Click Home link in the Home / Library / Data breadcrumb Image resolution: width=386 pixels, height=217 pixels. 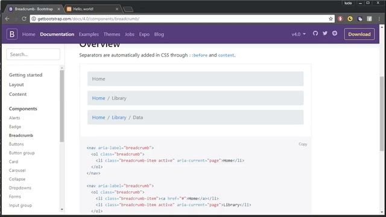(x=98, y=118)
